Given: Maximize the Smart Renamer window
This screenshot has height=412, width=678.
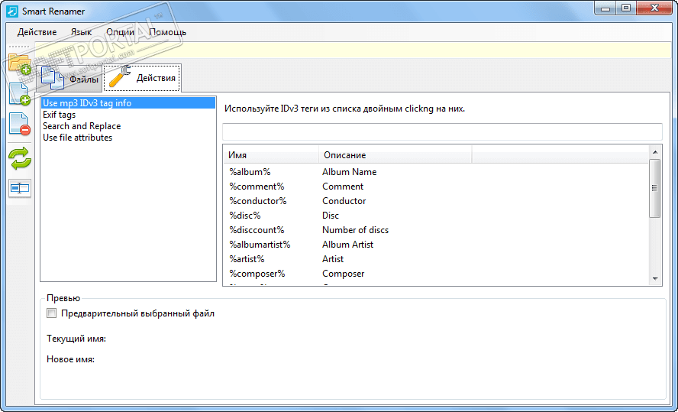Looking at the screenshot, I should pos(627,8).
